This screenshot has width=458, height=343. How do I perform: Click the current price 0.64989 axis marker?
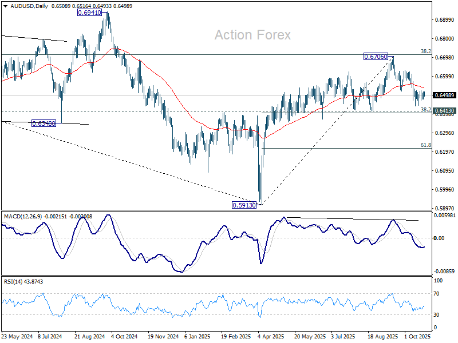444,95
